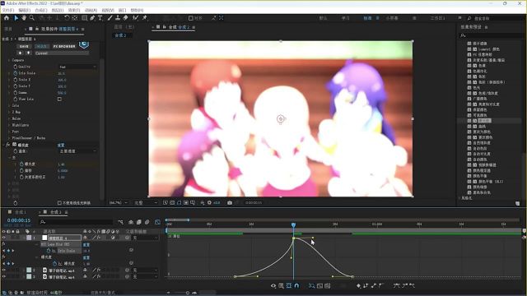Select the Zoom magnifier tool
Viewport: 527px width, 296px height.
(x=32, y=18)
